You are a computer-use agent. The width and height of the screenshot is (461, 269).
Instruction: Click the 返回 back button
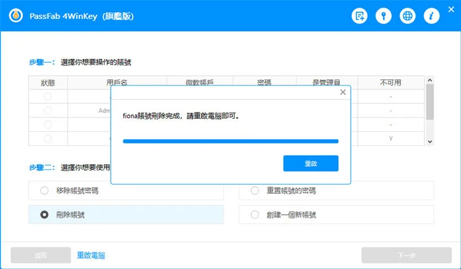pos(41,255)
